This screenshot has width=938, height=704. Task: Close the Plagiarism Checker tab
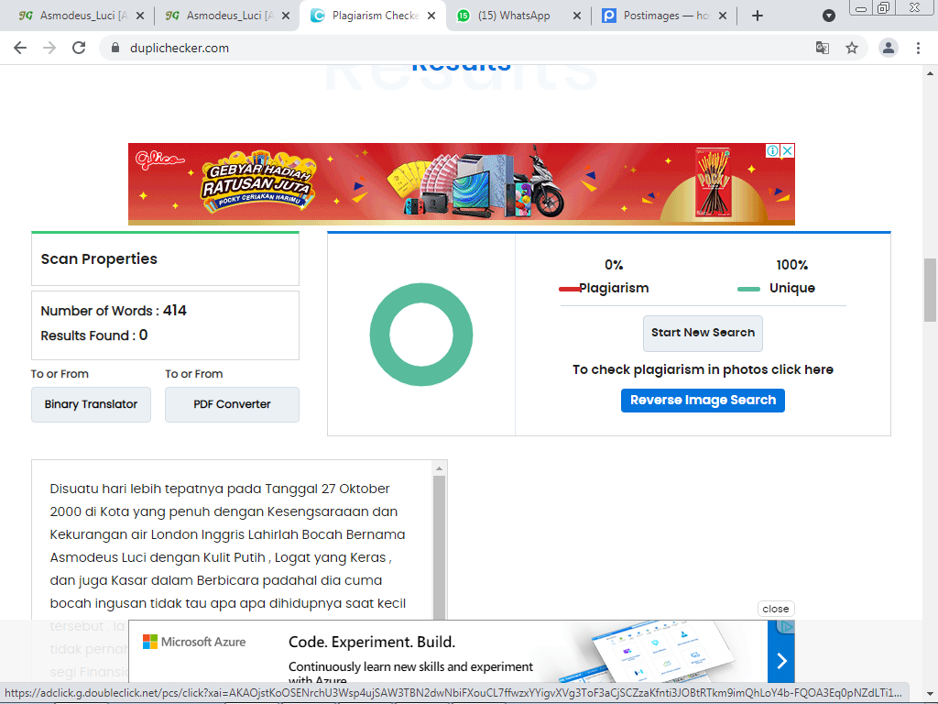(431, 16)
